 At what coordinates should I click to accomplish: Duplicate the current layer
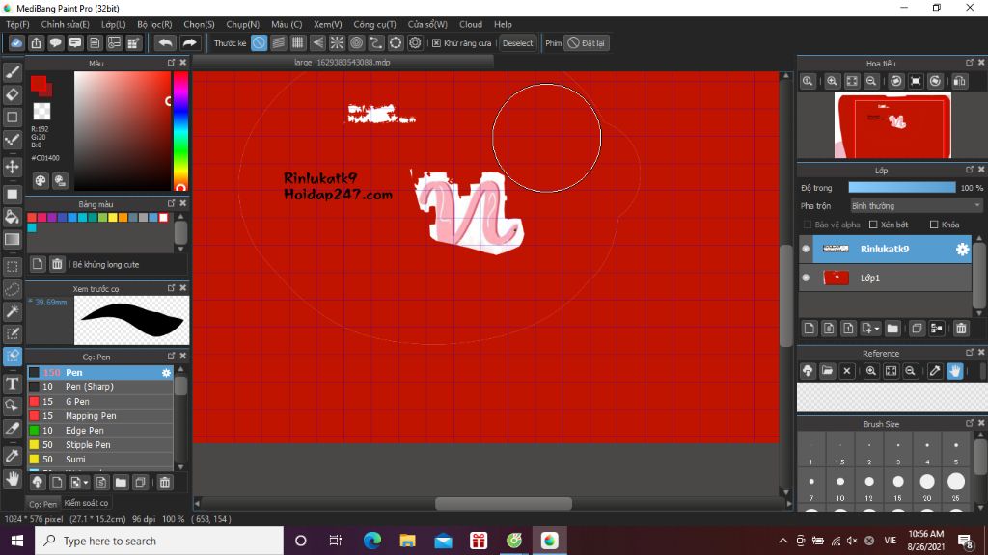(917, 328)
